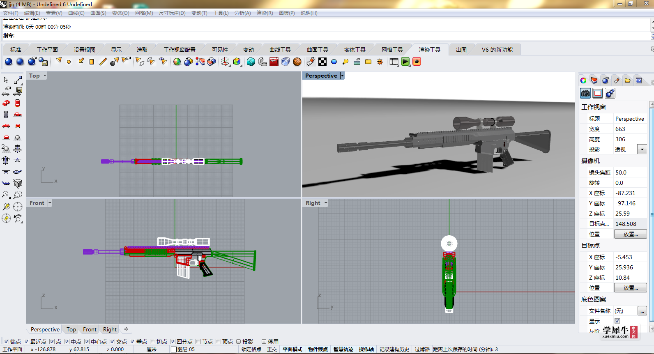Click the 镜头焦距 value field 50.0

pyautogui.click(x=629, y=172)
